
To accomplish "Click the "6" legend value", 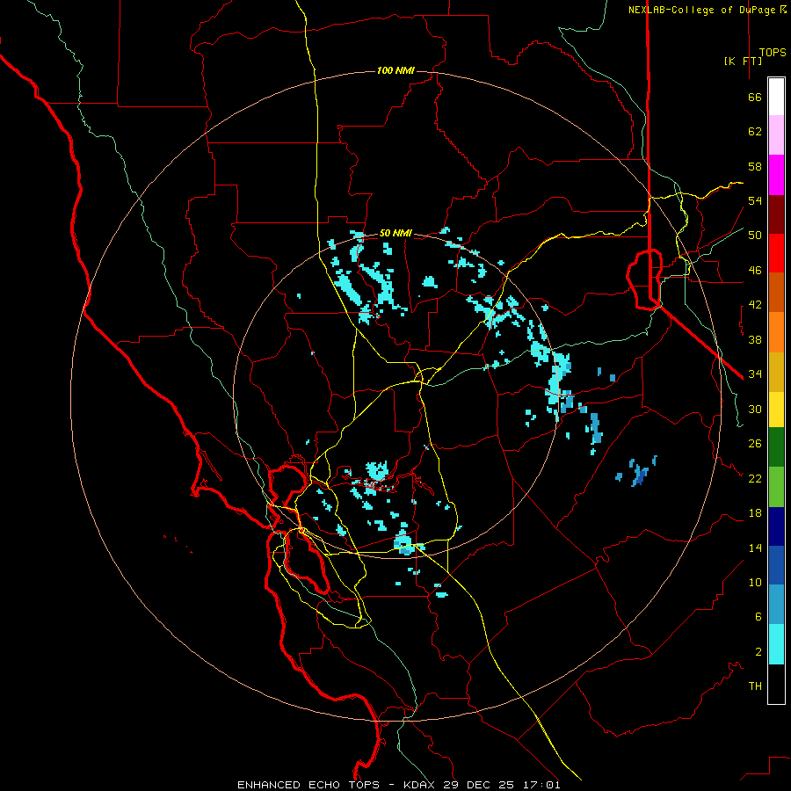I will (x=758, y=617).
